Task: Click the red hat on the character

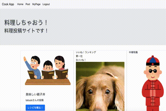Action: pyautogui.click(x=153, y=60)
